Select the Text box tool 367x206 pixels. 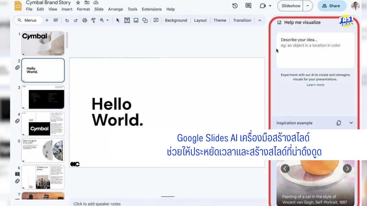pyautogui.click(x=127, y=20)
